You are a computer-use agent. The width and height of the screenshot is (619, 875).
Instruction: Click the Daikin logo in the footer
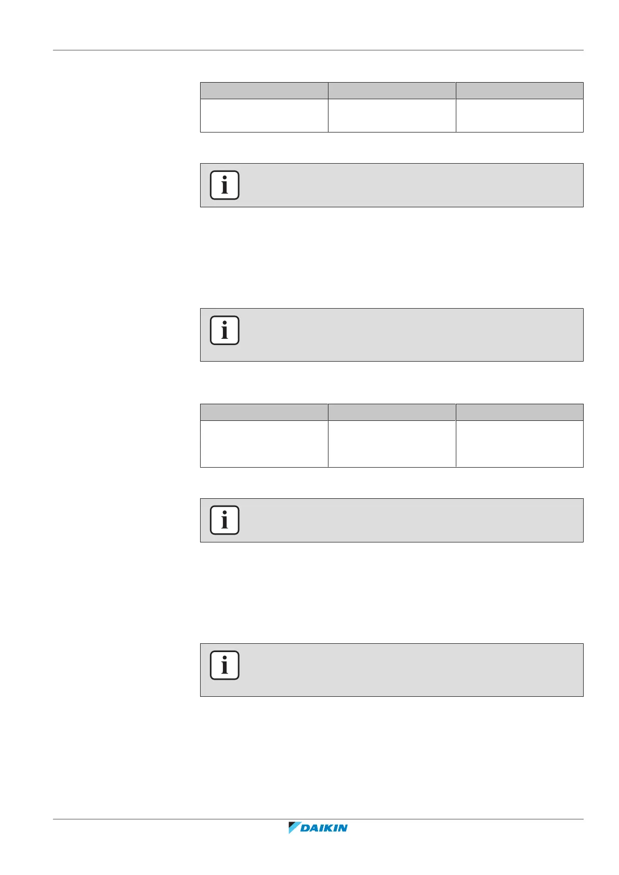318,828
